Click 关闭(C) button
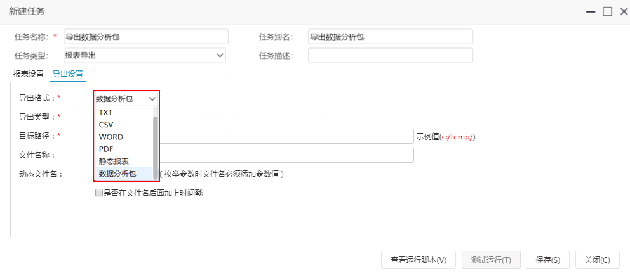The width and height of the screenshot is (630, 278). click(597, 260)
